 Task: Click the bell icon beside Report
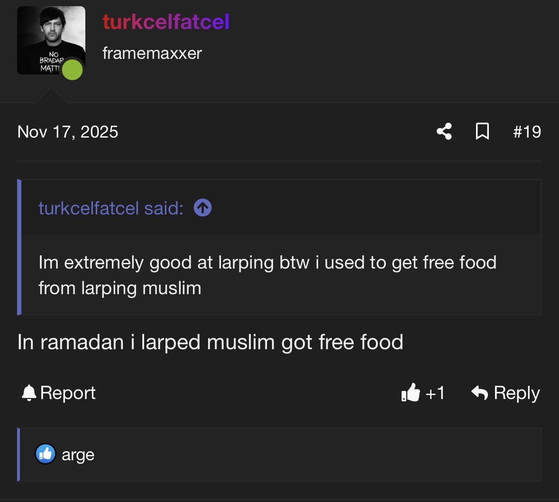click(29, 393)
